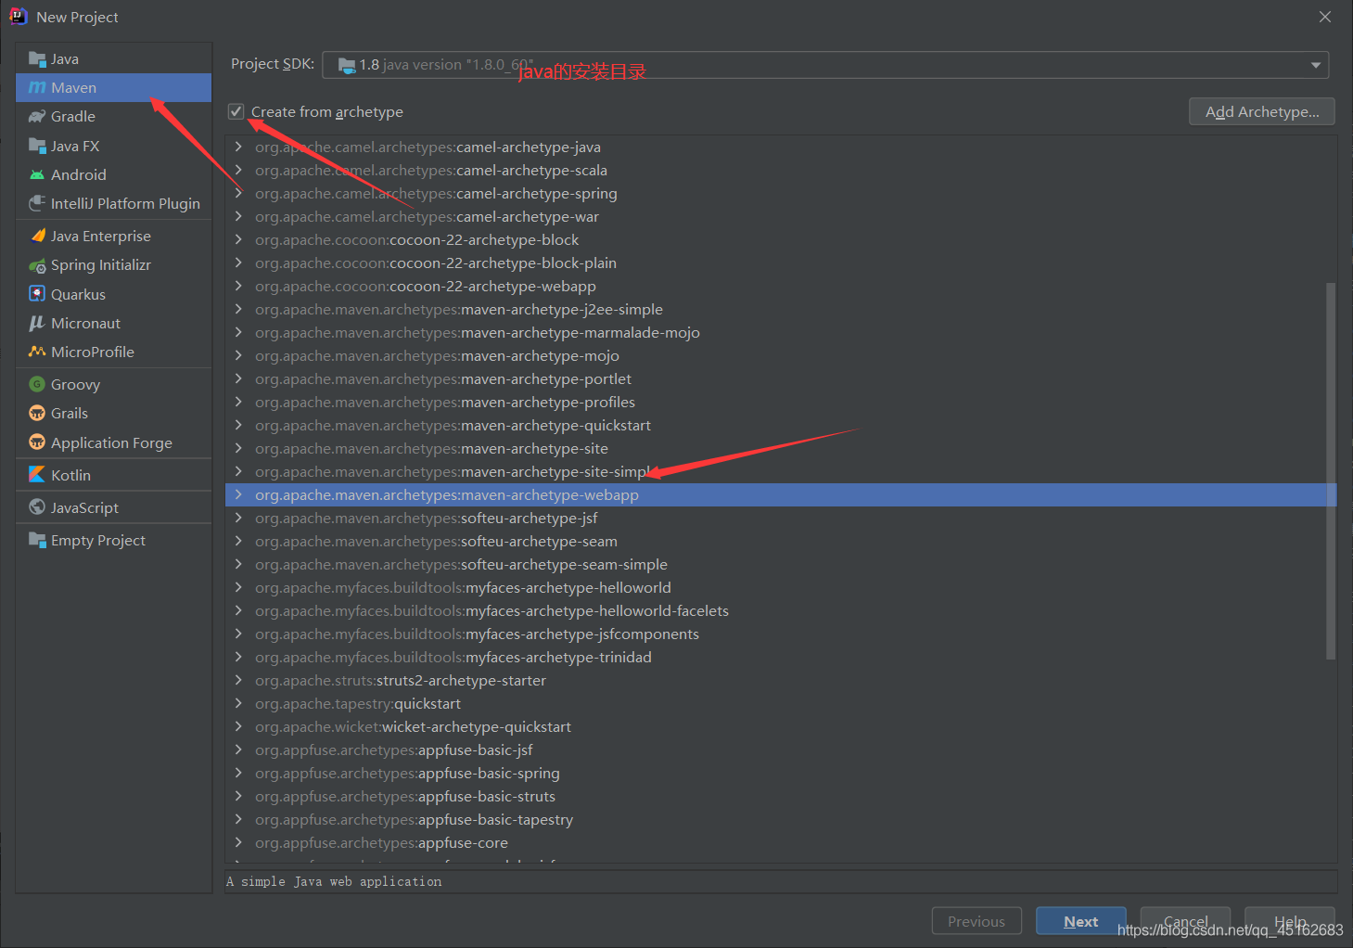Viewport: 1353px width, 948px height.
Task: Click the Grails icon
Action: tap(37, 414)
